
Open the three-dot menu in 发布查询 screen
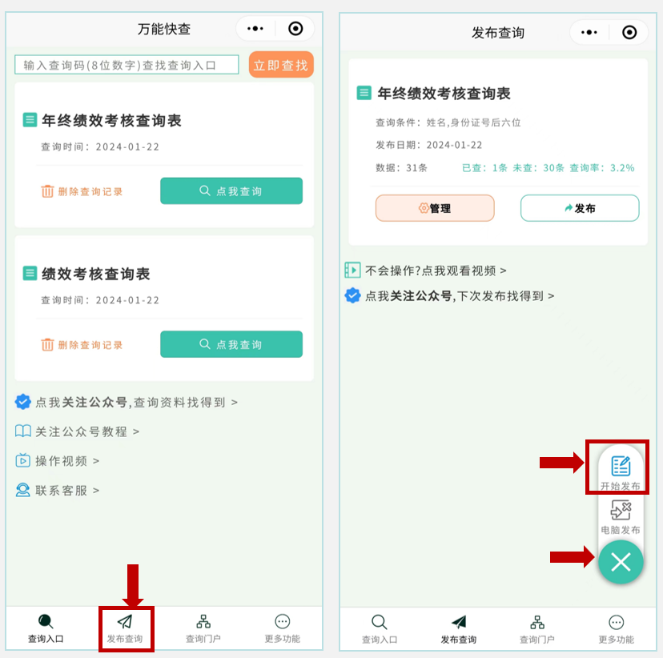589,33
